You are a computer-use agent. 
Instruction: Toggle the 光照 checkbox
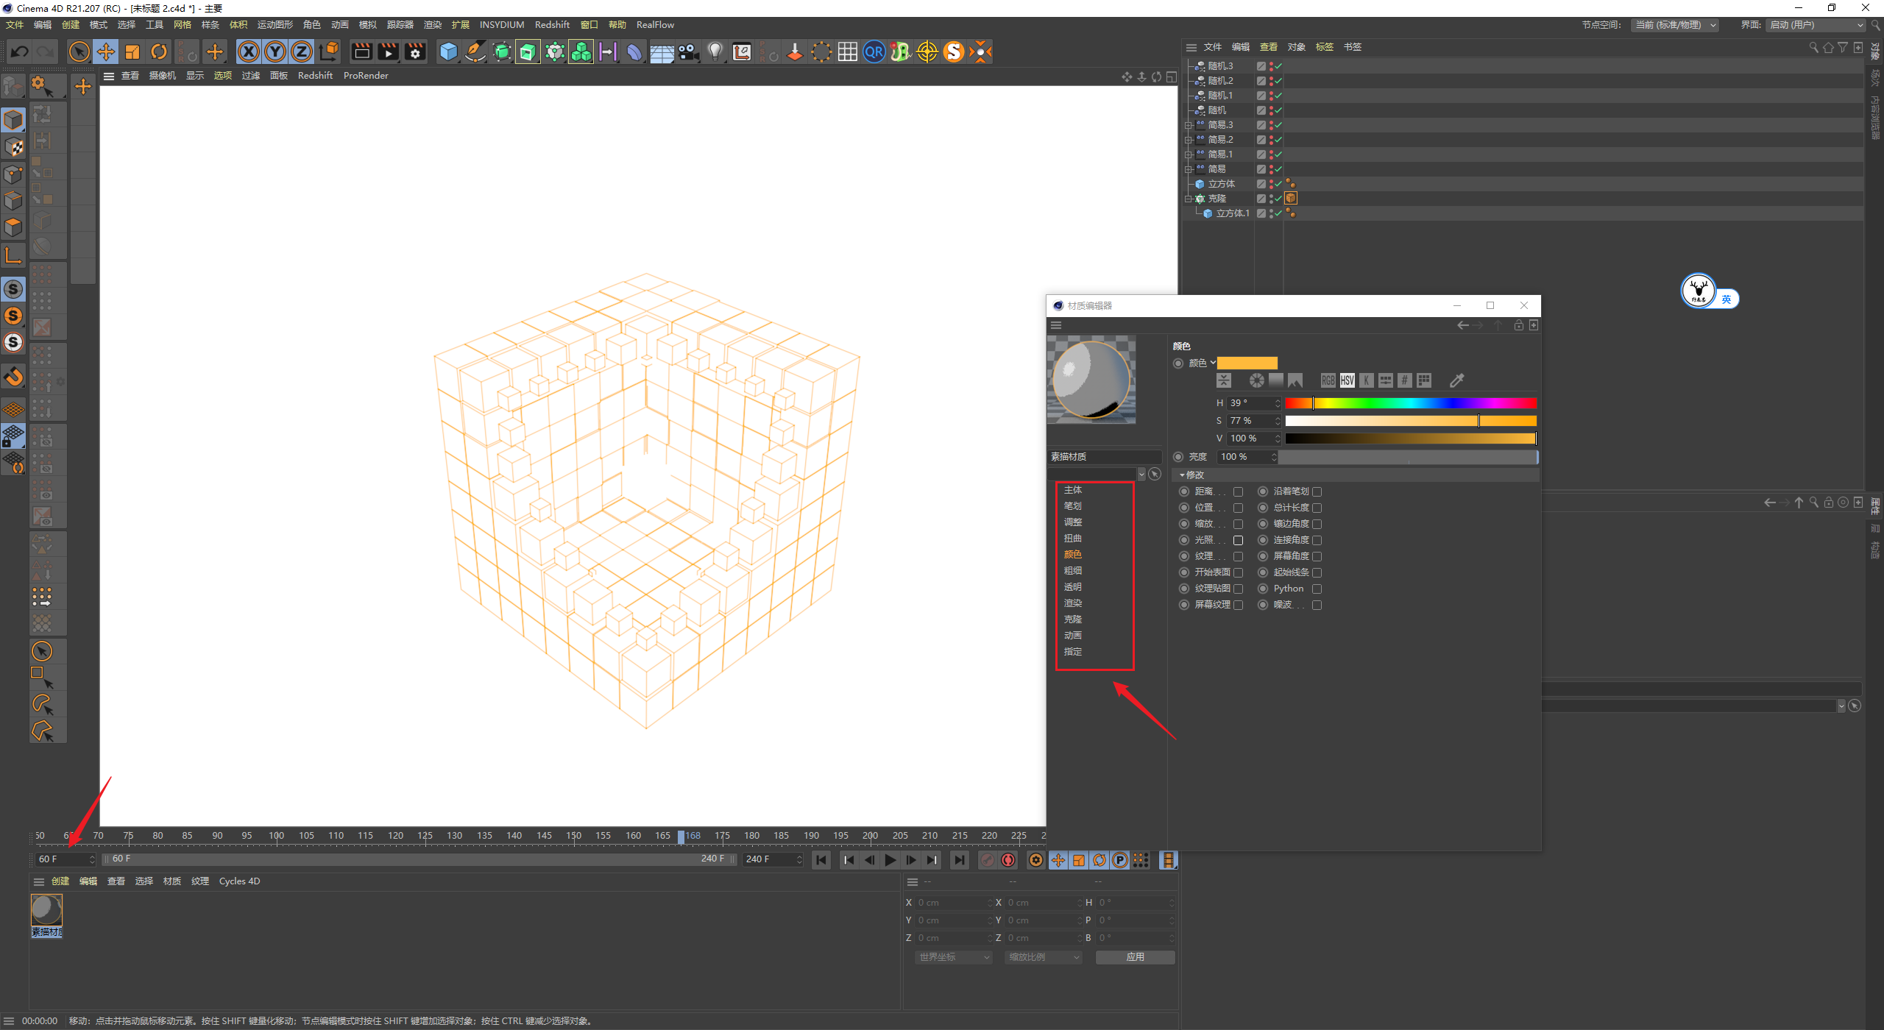click(1238, 540)
